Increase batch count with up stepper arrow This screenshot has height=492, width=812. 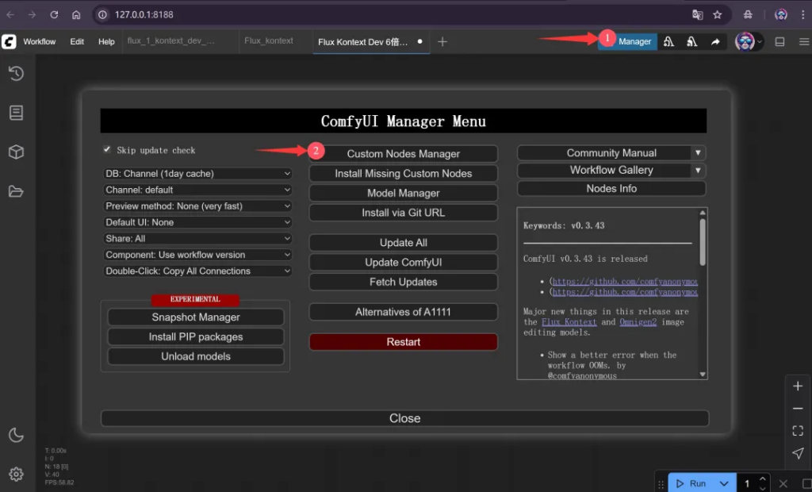pyautogui.click(x=762, y=479)
